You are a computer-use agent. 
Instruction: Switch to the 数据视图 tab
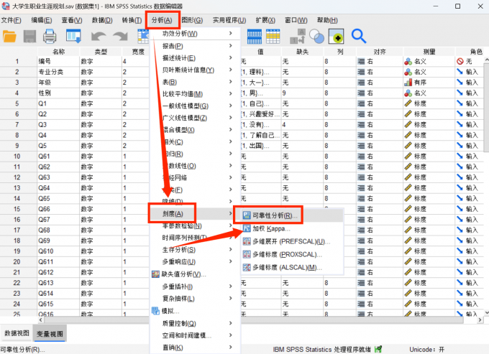pyautogui.click(x=17, y=333)
